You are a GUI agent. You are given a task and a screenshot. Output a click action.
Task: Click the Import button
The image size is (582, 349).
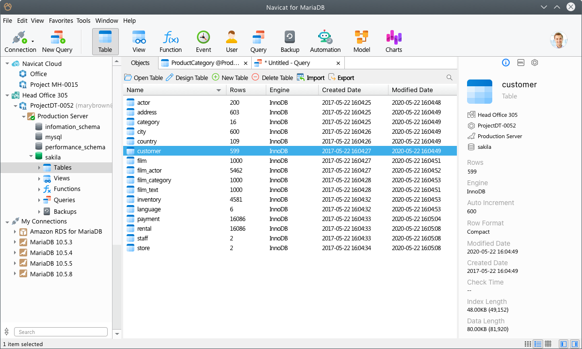click(x=311, y=78)
